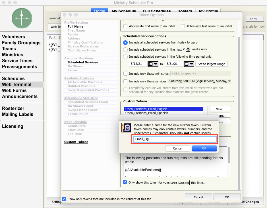Open the 'click to specify' ministries selector
This screenshot has width=267, height=208.
tap(200, 74)
